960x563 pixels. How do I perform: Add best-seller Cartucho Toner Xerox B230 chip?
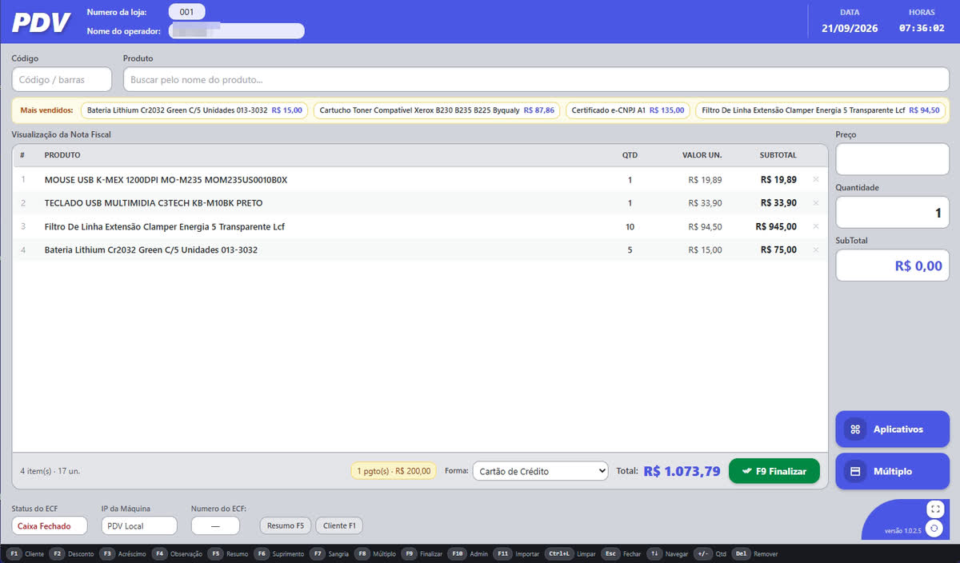437,110
